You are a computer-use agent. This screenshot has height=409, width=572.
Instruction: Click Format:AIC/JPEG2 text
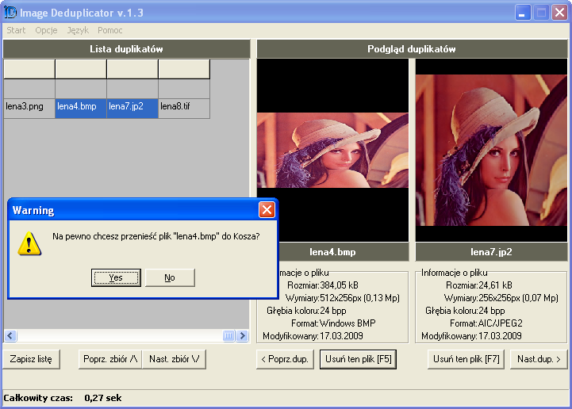(486, 323)
